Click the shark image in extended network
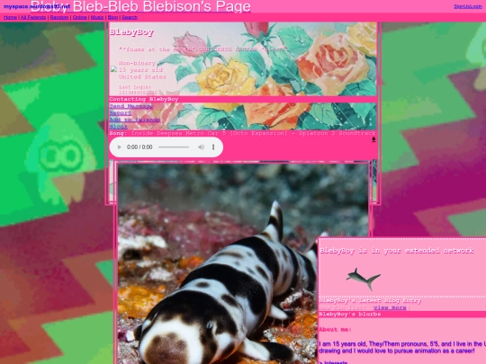The image size is (486, 364). point(364,279)
